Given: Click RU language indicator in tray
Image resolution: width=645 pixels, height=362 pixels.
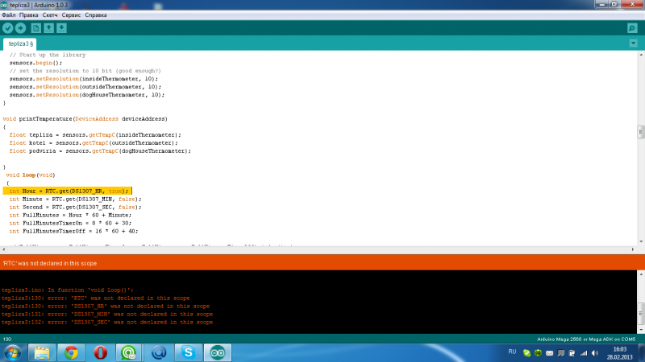Looking at the screenshot, I should pos(512,352).
